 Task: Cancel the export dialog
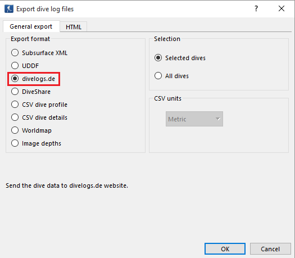270,249
